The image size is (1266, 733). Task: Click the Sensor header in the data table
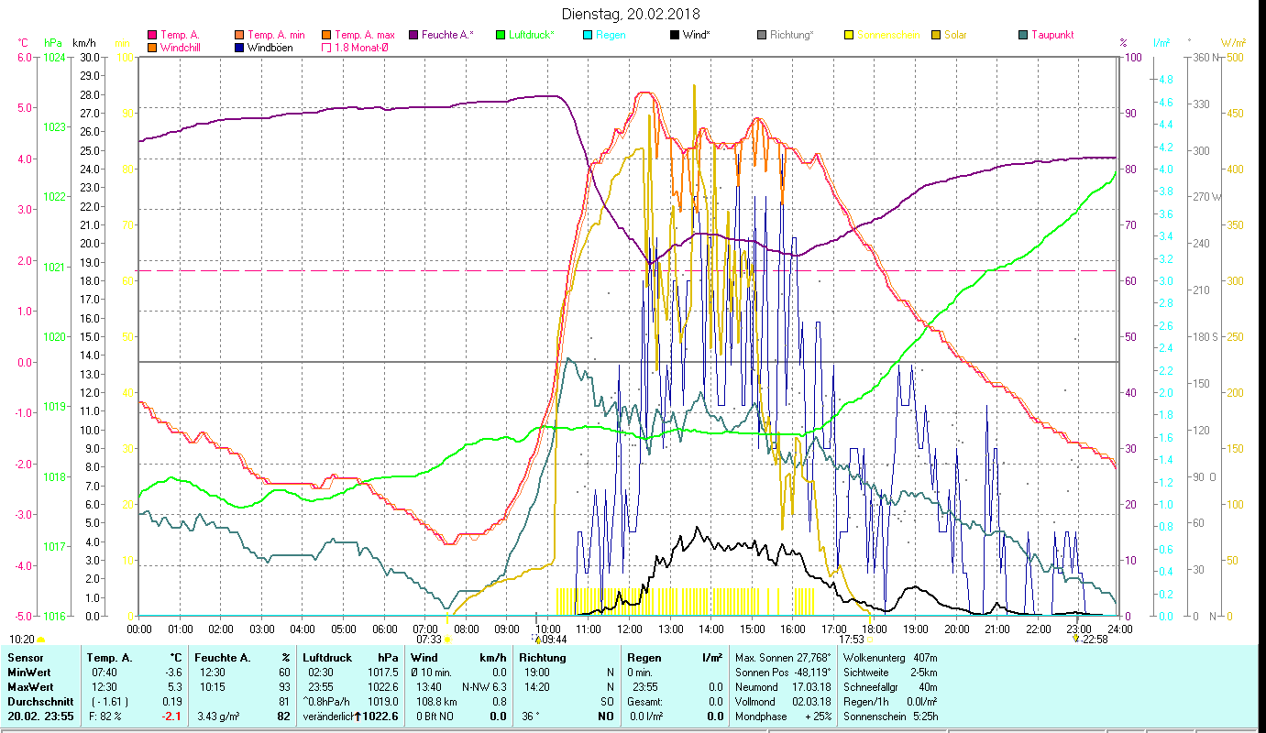pyautogui.click(x=25, y=657)
